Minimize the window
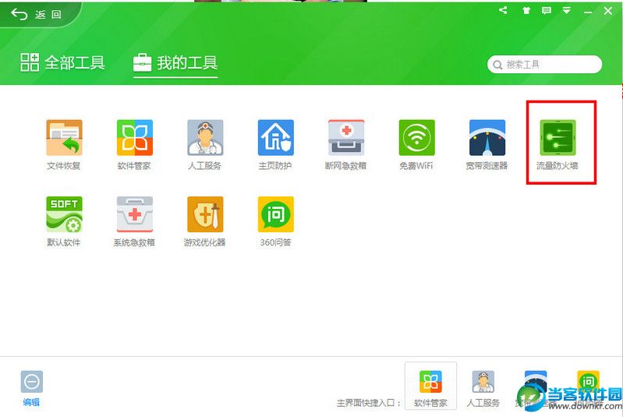 pyautogui.click(x=588, y=12)
